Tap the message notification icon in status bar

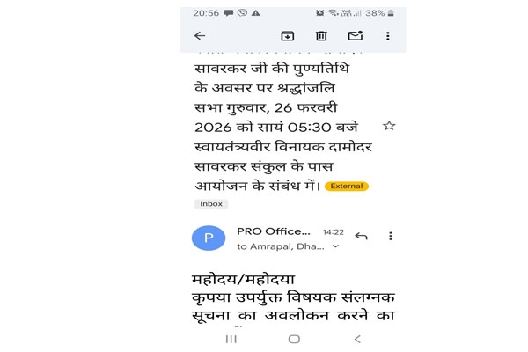229,13
